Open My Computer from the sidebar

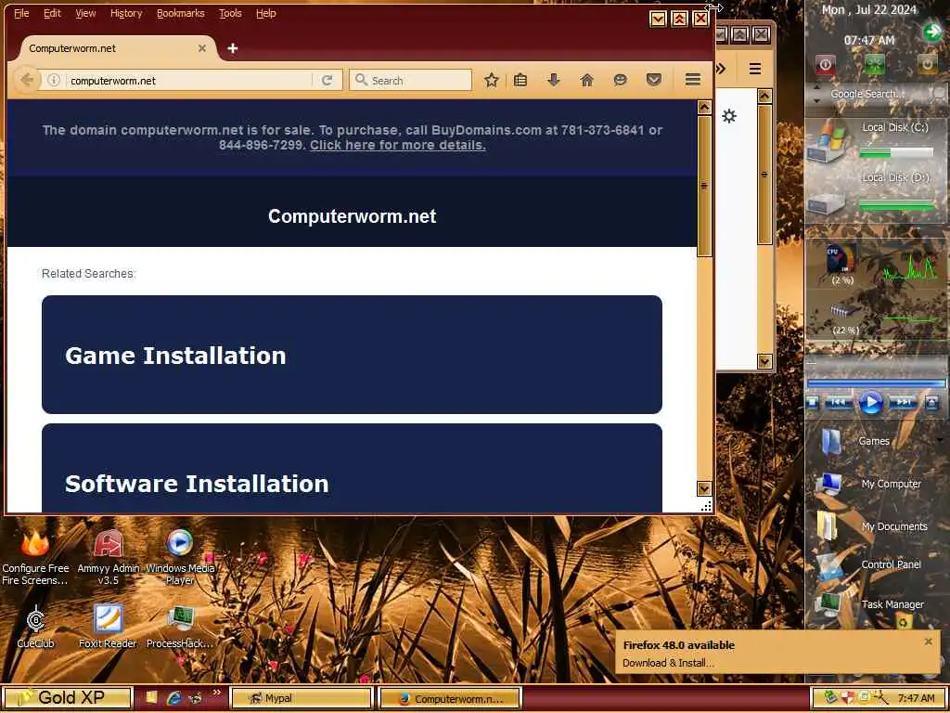click(x=869, y=484)
